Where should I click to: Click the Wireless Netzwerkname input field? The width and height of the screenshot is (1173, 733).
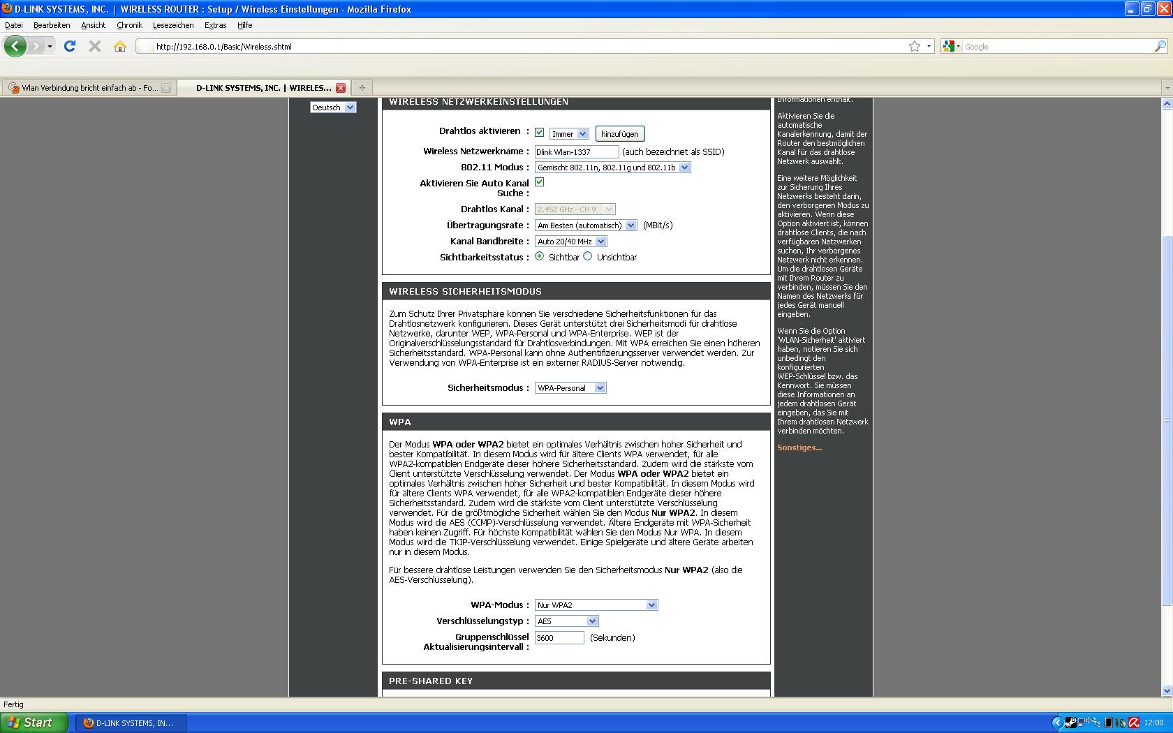577,151
